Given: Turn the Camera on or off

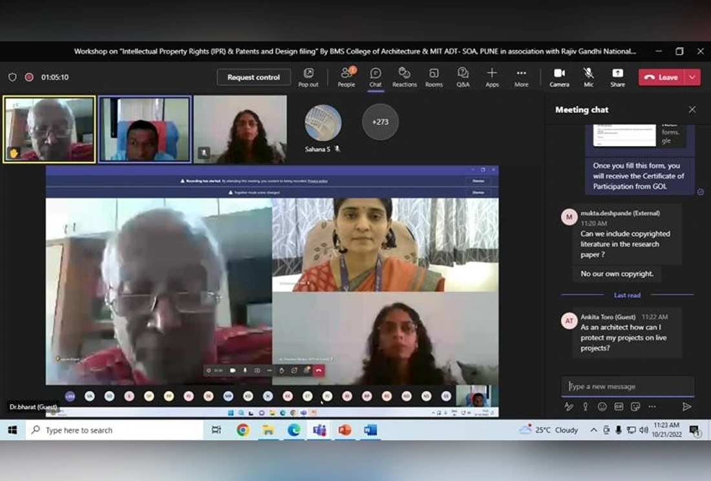Looking at the screenshot, I should pyautogui.click(x=560, y=77).
